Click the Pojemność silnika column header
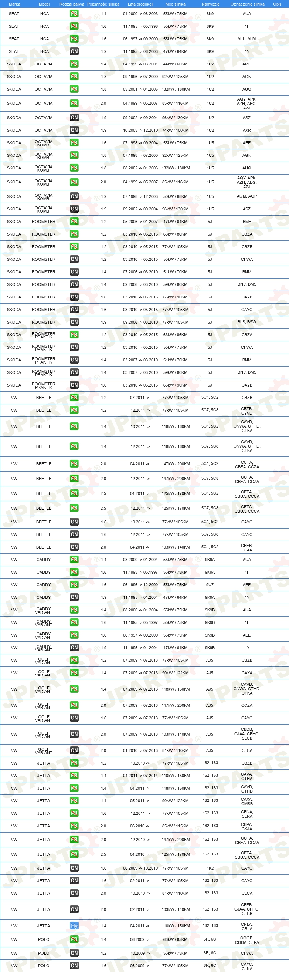The height and width of the screenshot is (972, 289). [x=103, y=4]
